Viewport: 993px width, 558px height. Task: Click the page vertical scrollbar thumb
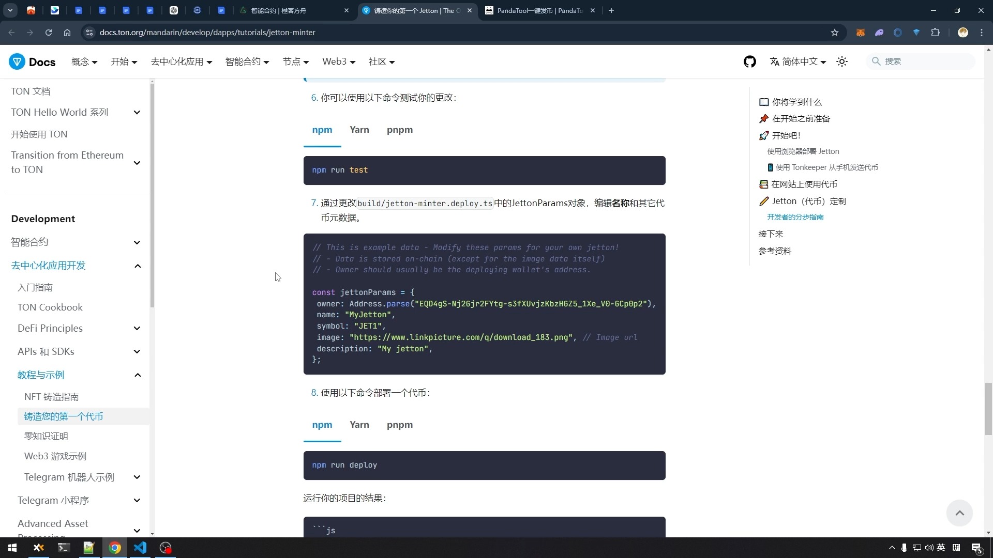[988, 409]
